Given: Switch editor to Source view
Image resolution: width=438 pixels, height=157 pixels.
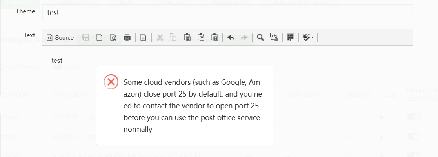Looking at the screenshot, I should tap(60, 38).
